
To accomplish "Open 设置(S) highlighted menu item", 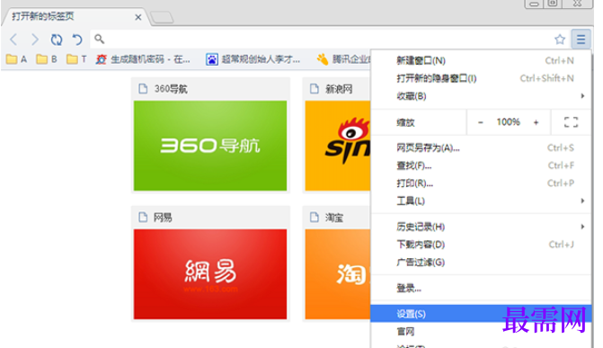I will click(481, 314).
